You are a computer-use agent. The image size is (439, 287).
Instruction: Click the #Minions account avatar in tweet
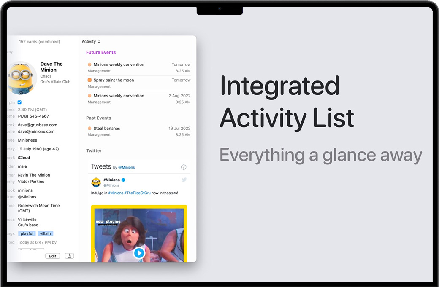pos(96,182)
